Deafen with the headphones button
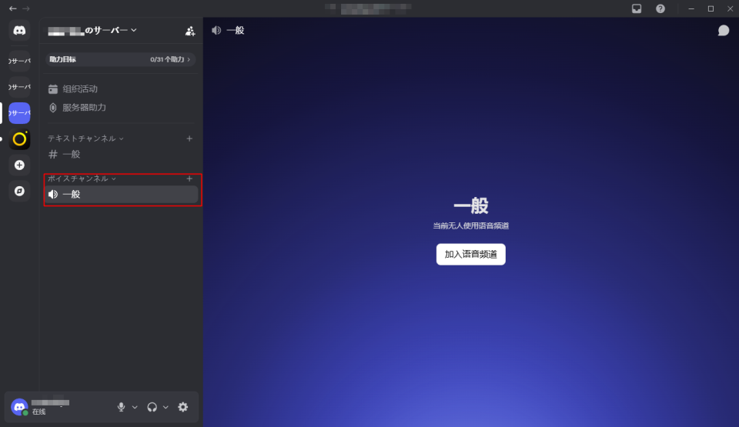This screenshot has height=427, width=739. (x=152, y=407)
